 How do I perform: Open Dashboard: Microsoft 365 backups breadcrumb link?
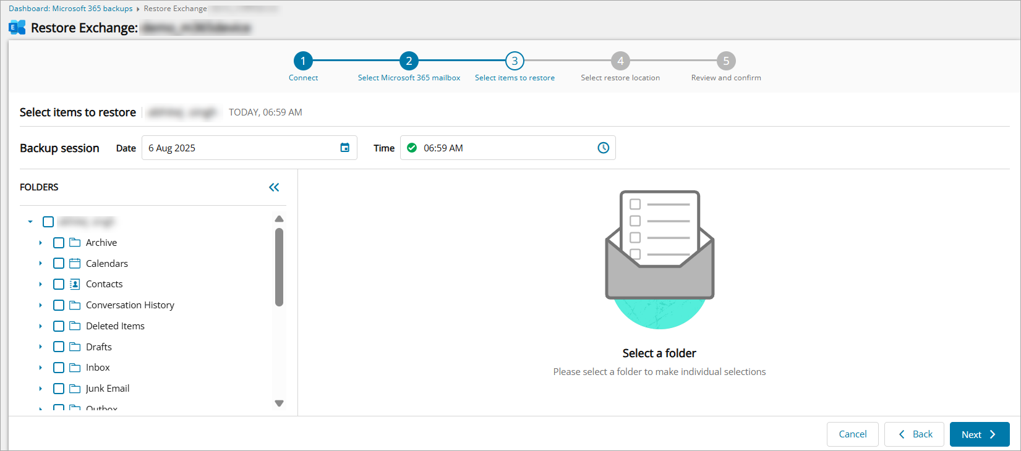pyautogui.click(x=70, y=9)
